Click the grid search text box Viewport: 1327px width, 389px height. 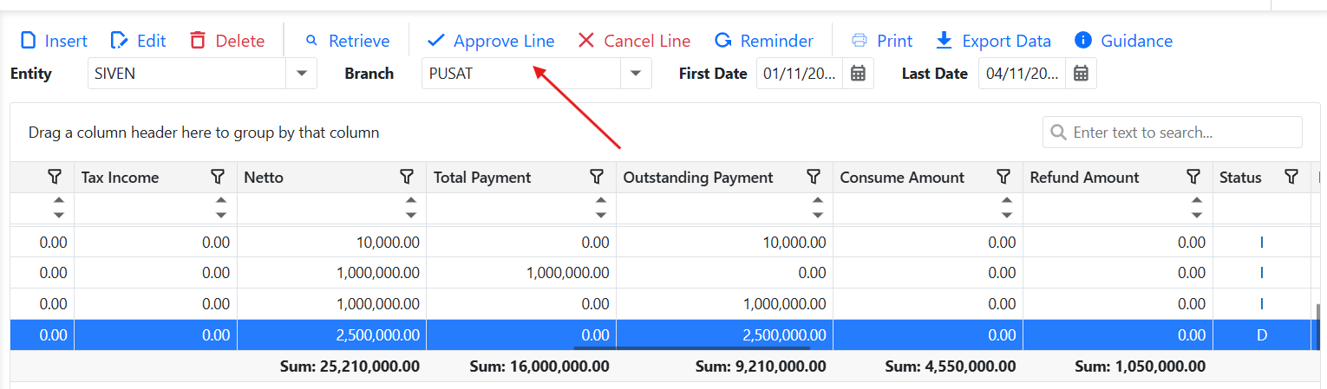point(1173,133)
